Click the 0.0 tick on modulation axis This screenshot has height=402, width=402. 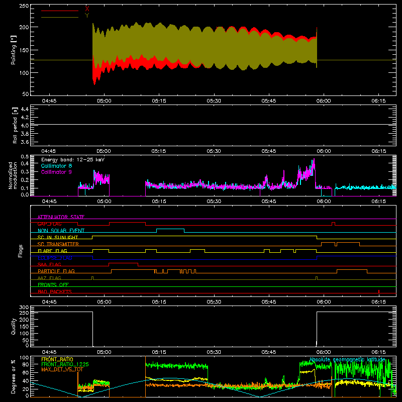click(25, 194)
